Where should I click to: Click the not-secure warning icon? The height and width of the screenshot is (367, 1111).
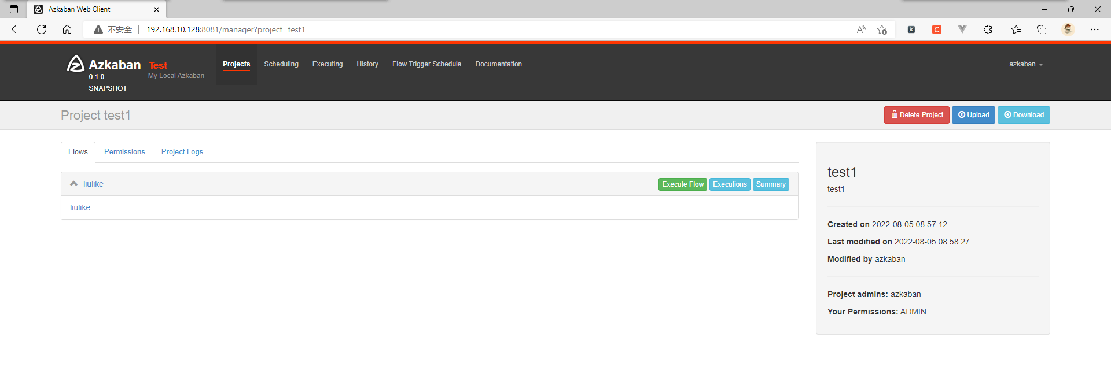pyautogui.click(x=98, y=29)
